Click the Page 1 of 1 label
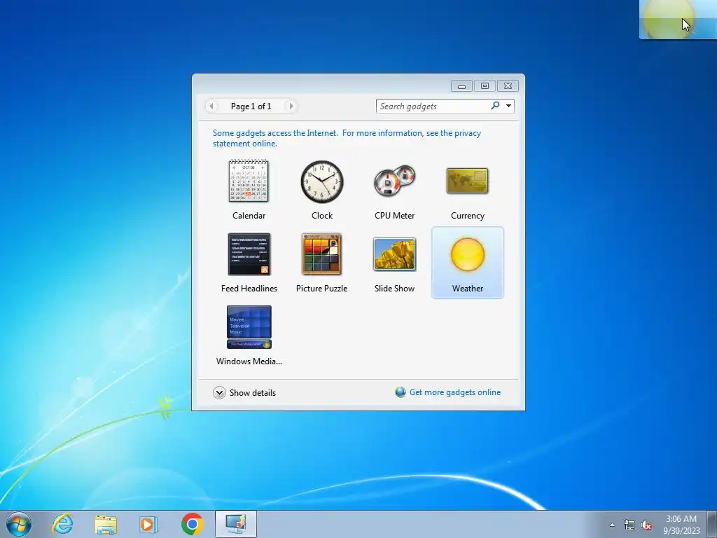The height and width of the screenshot is (538, 717). click(251, 106)
